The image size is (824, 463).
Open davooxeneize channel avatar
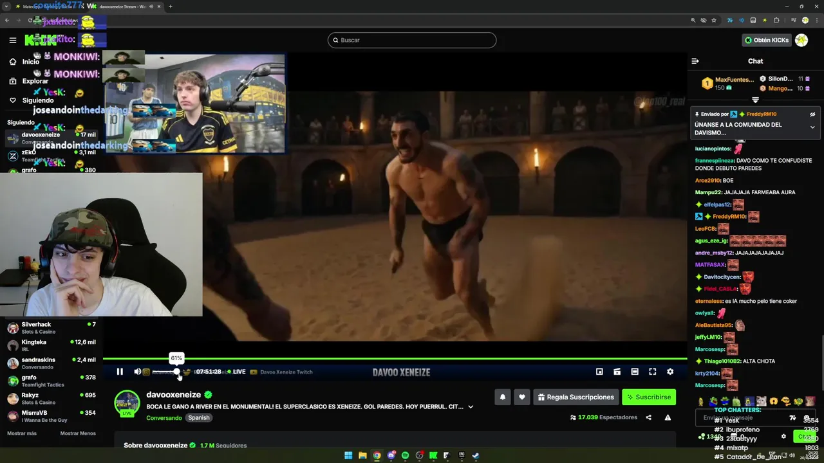pos(127,403)
